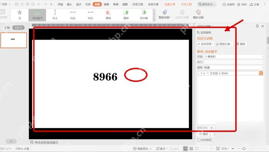Expand the orange arrow on 文本框 3 item
The width and height of the screenshot is (269, 152).
coord(261,73)
